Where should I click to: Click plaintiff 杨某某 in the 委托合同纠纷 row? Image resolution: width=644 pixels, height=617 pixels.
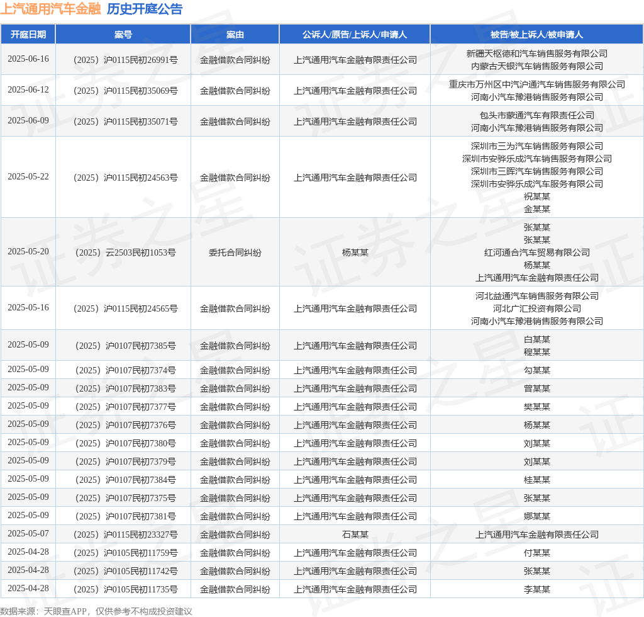355,252
